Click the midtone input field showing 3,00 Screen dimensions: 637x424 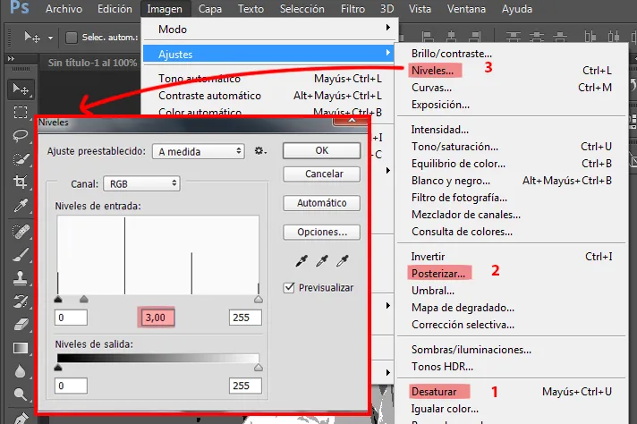tap(157, 318)
